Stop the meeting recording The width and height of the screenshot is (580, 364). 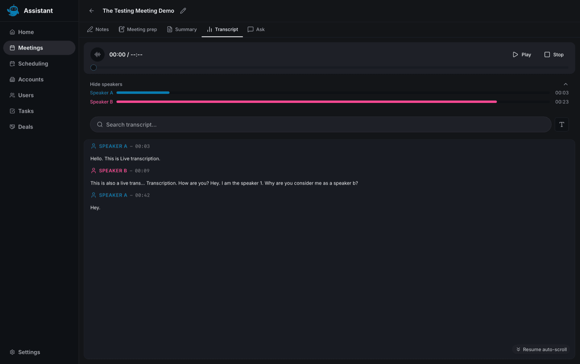point(554,54)
